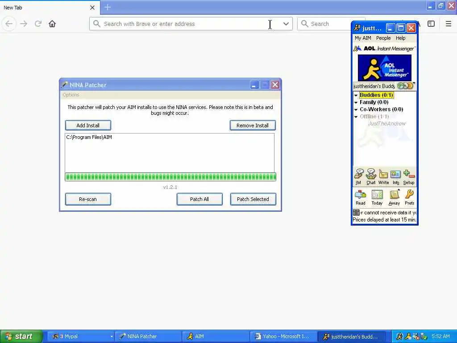Click the v1.2.1 version label
This screenshot has width=457, height=343.
coord(170,187)
